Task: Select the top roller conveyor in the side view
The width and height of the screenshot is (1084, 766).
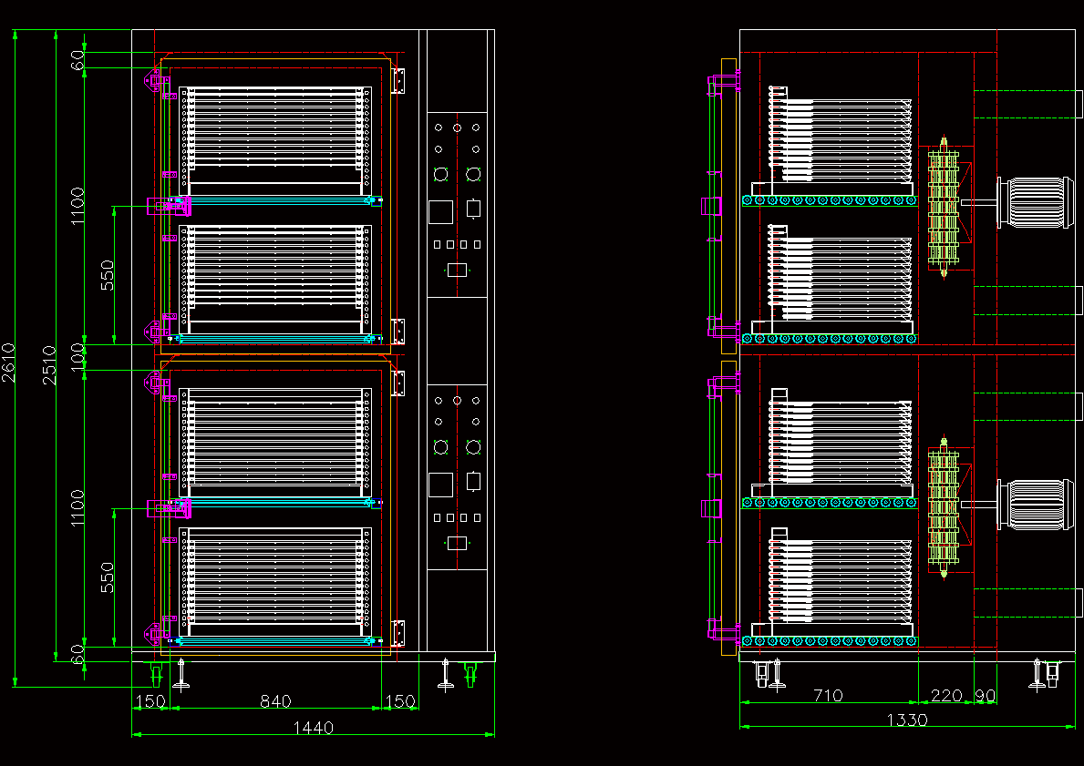Action: point(829,200)
